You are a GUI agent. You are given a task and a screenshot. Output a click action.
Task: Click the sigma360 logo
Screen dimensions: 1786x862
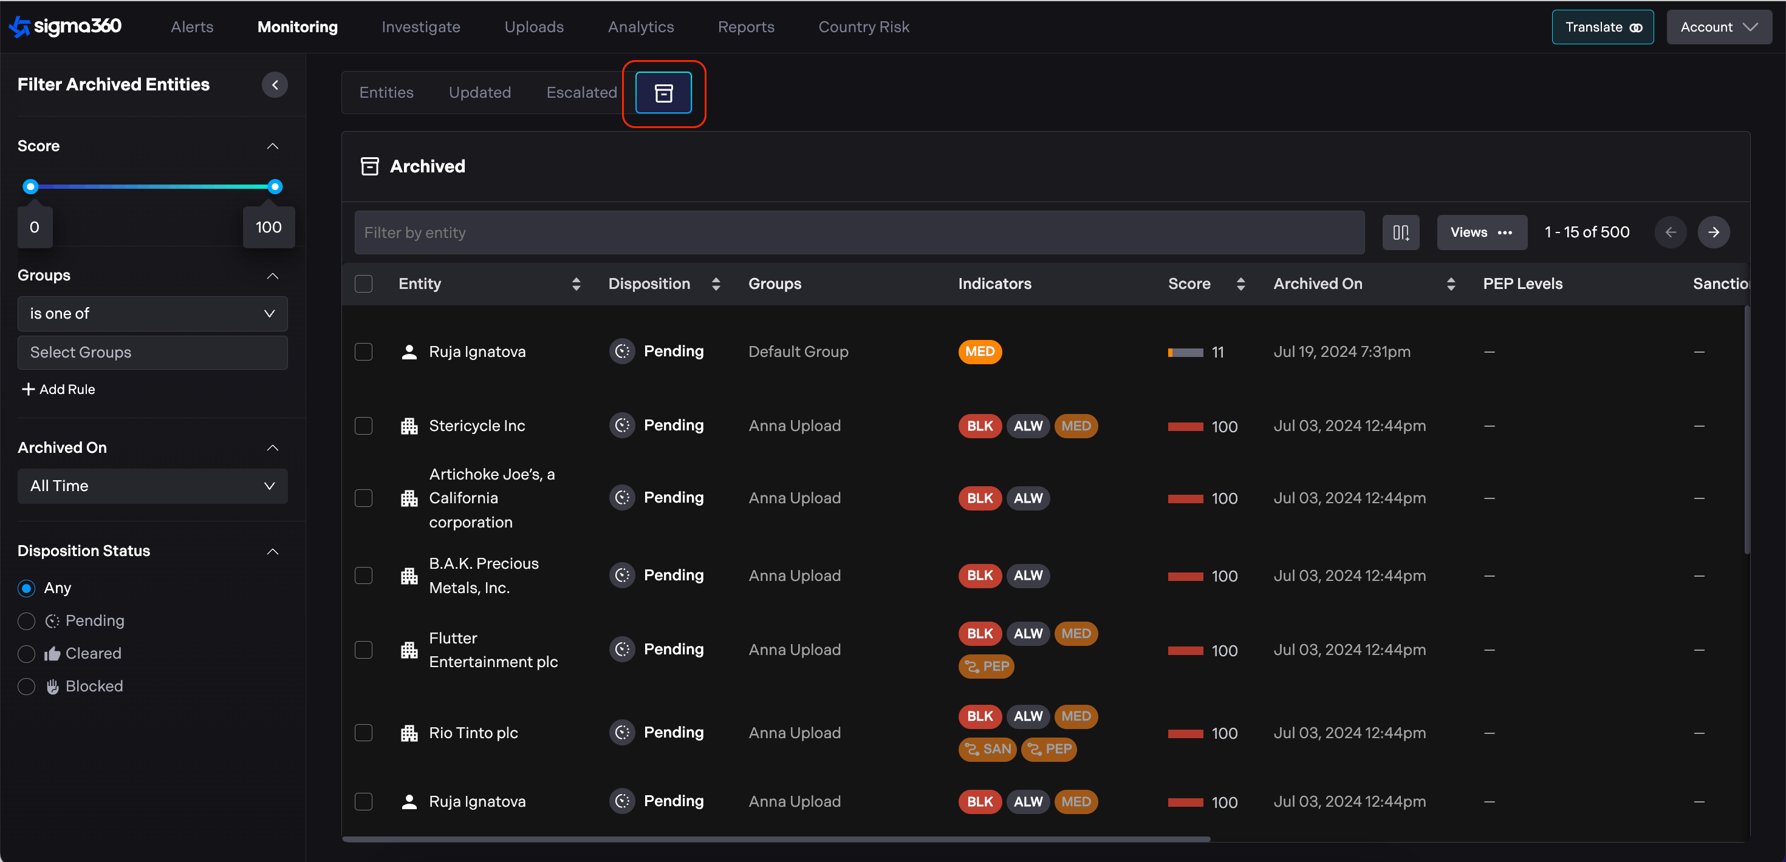tap(66, 26)
